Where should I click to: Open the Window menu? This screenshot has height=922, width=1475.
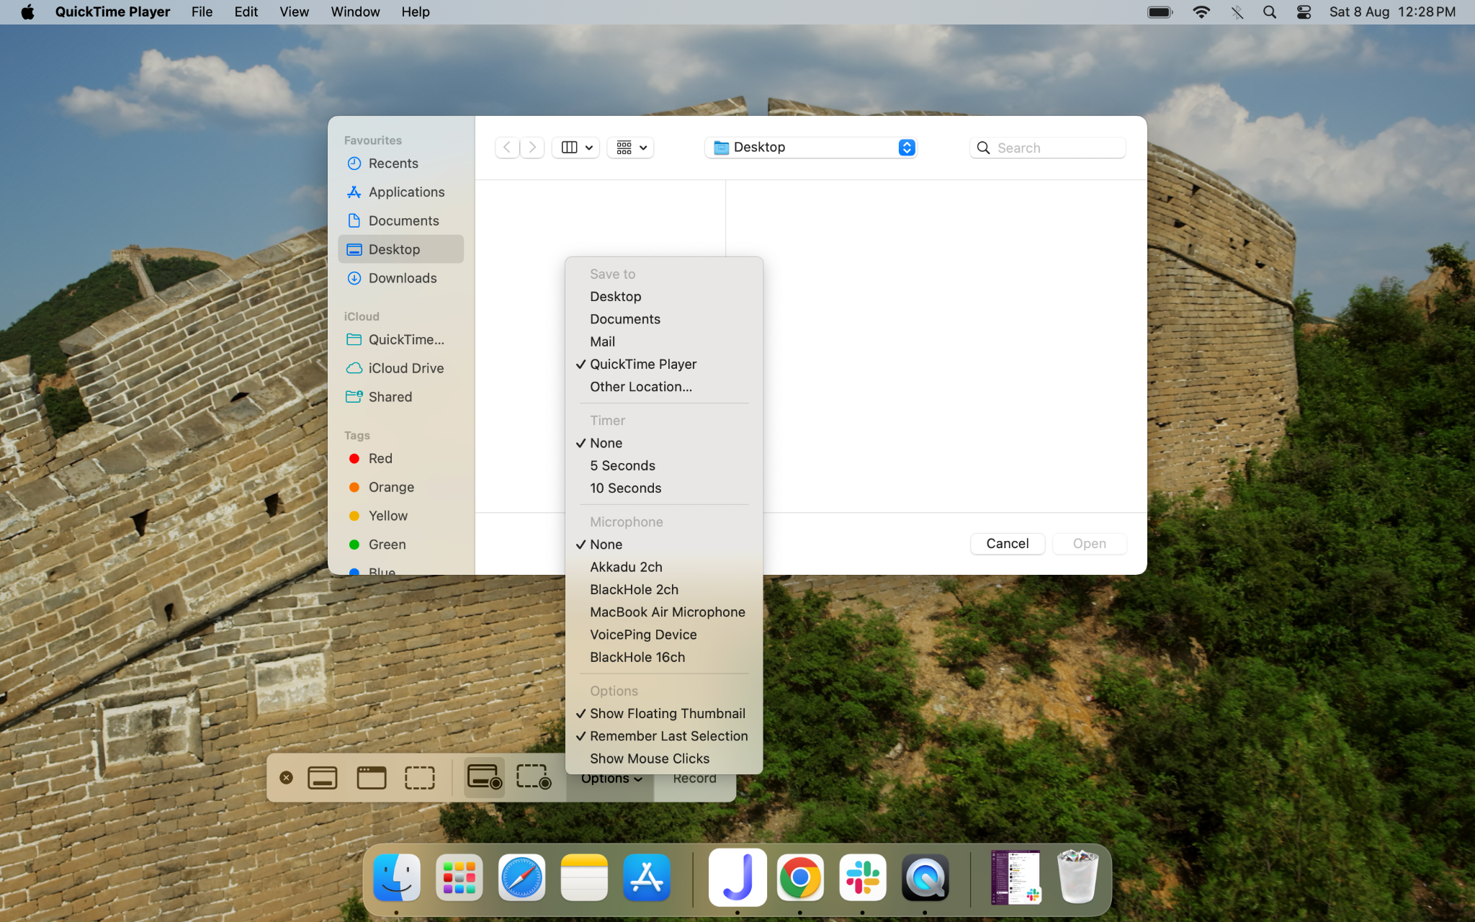tap(355, 12)
